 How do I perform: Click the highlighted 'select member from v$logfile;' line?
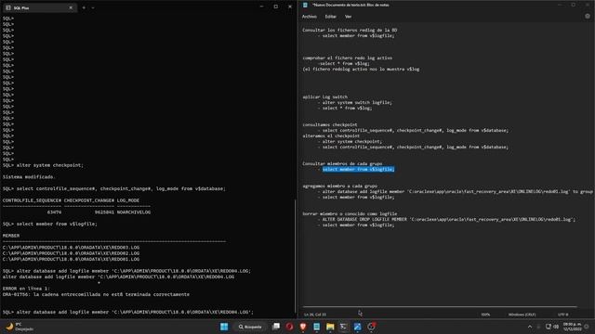tap(358, 169)
